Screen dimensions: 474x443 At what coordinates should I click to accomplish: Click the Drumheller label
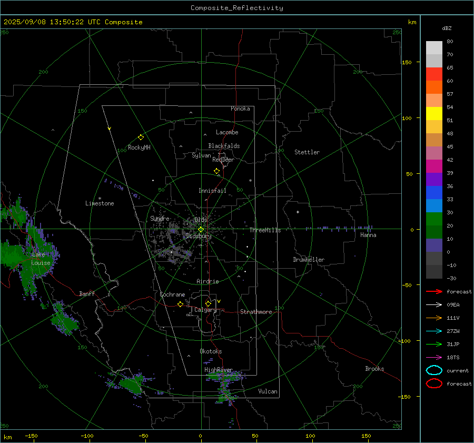tap(309, 260)
